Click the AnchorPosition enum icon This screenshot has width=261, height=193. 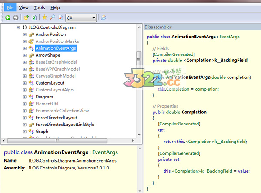click(31, 34)
